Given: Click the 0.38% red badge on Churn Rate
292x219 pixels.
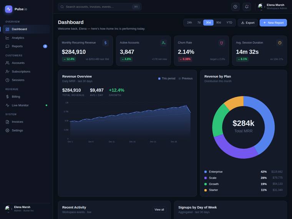Looking at the screenshot, I should coord(185,59).
